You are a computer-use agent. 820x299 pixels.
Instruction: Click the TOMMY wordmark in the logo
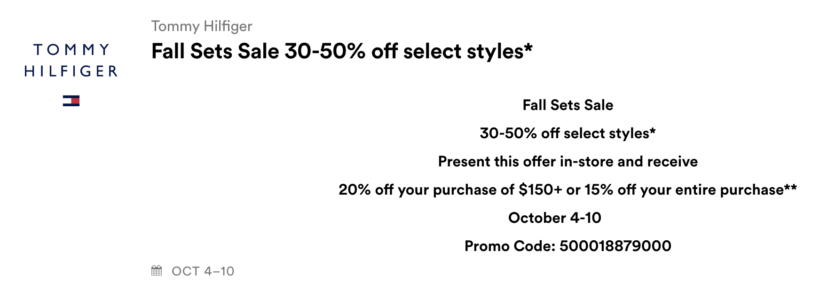71,50
